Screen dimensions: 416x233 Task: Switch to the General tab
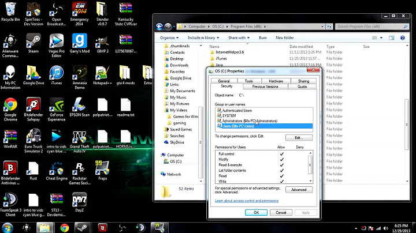point(224,81)
